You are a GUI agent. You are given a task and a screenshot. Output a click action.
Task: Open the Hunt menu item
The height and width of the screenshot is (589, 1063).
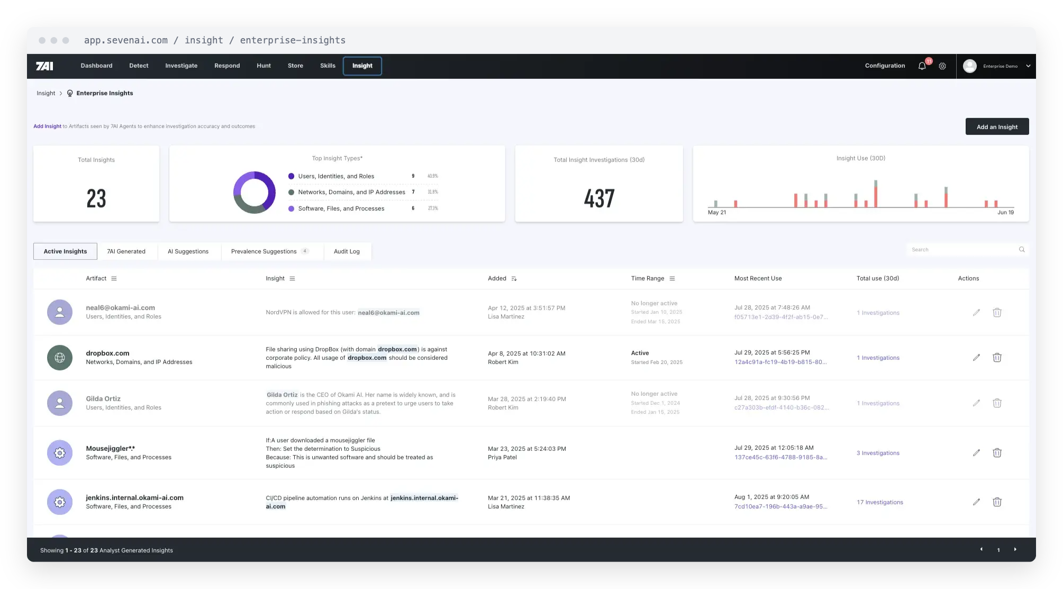(264, 66)
